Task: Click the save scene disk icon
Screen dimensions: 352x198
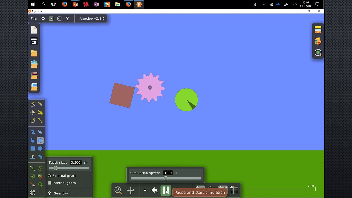Action: tap(34, 41)
